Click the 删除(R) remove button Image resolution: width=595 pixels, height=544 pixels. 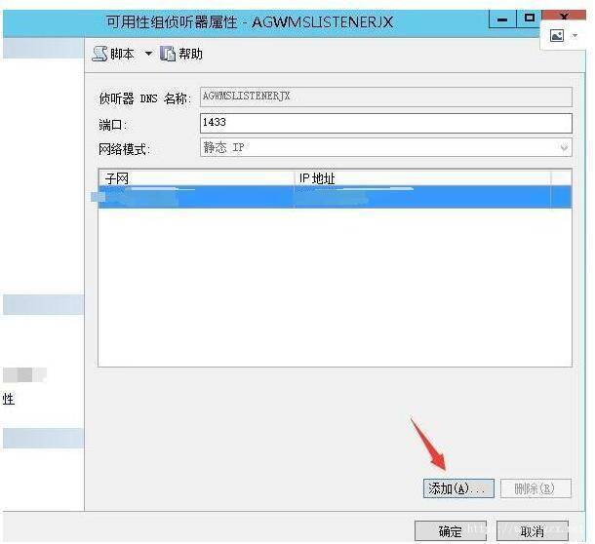tap(535, 488)
